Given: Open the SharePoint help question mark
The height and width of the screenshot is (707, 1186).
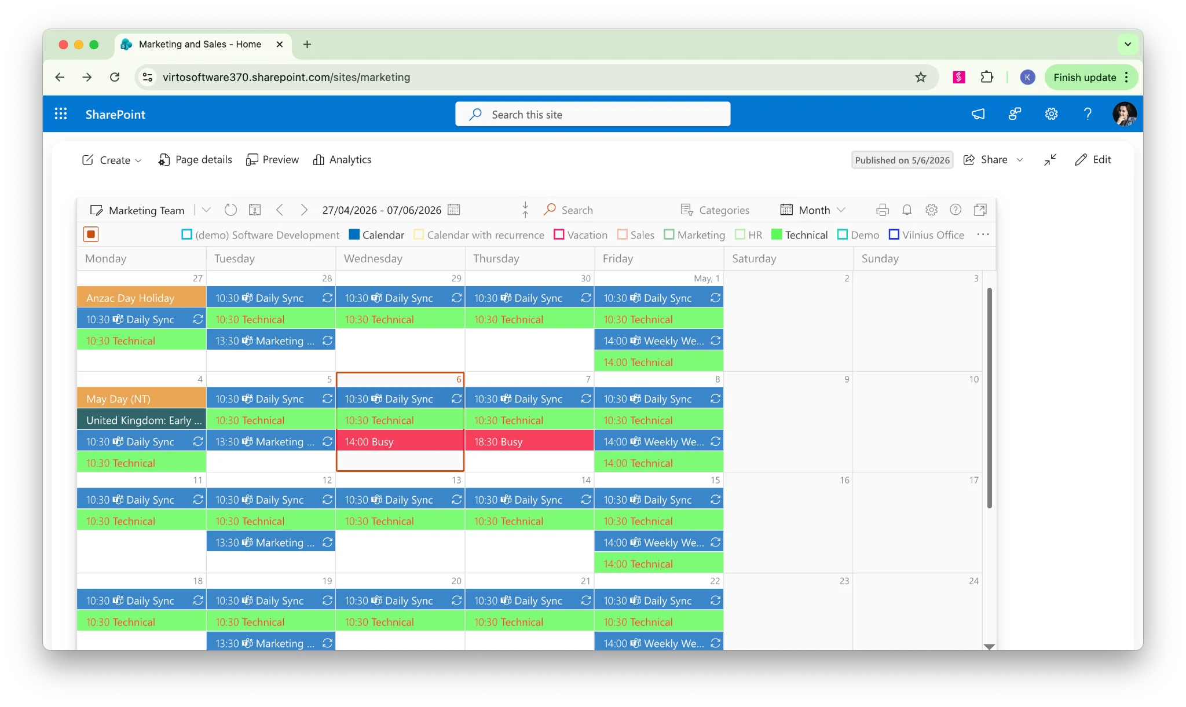Looking at the screenshot, I should pyautogui.click(x=1088, y=114).
